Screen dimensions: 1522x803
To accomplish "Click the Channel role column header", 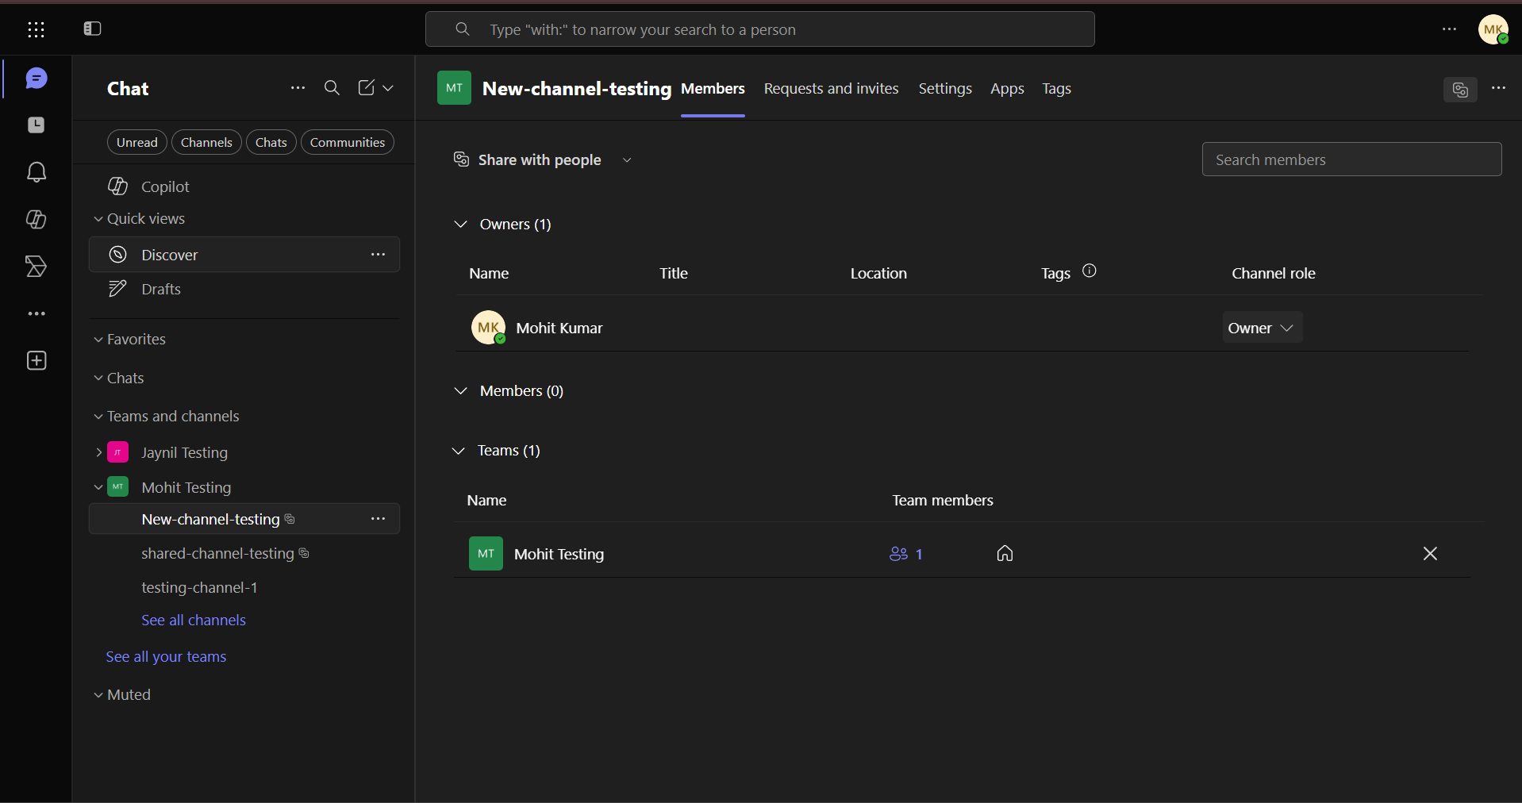I will click(x=1273, y=274).
